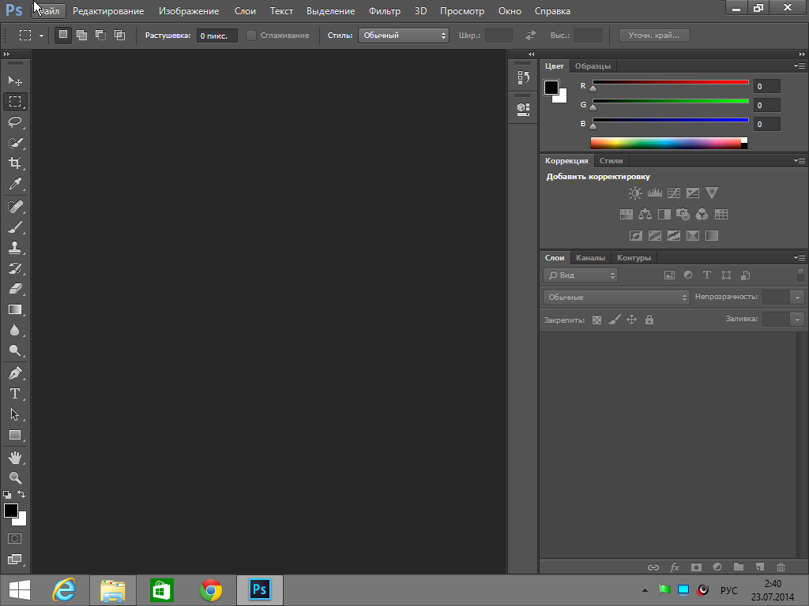Click the Brightness/Contrast adjustment icon
809x606 pixels.
point(635,193)
